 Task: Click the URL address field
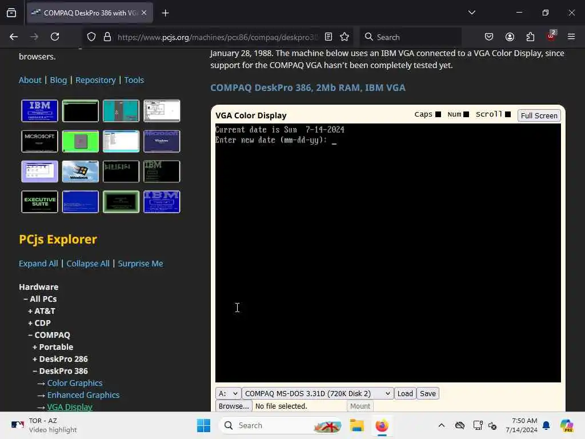click(218, 37)
